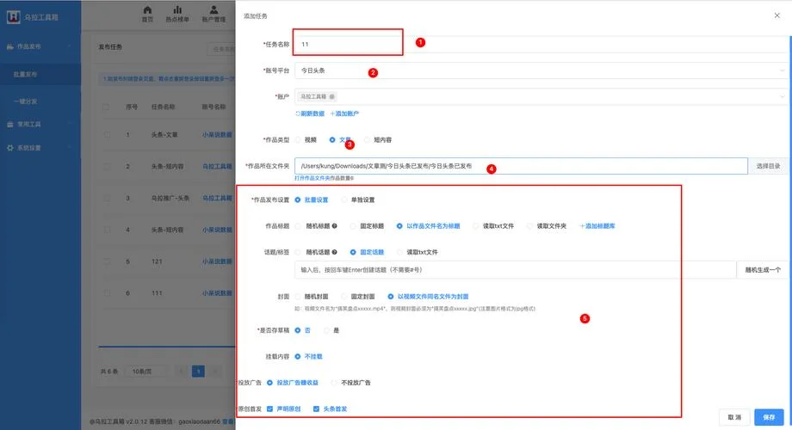The width and height of the screenshot is (792, 430).
Task: Click the 选择目录 button
Action: click(x=768, y=166)
